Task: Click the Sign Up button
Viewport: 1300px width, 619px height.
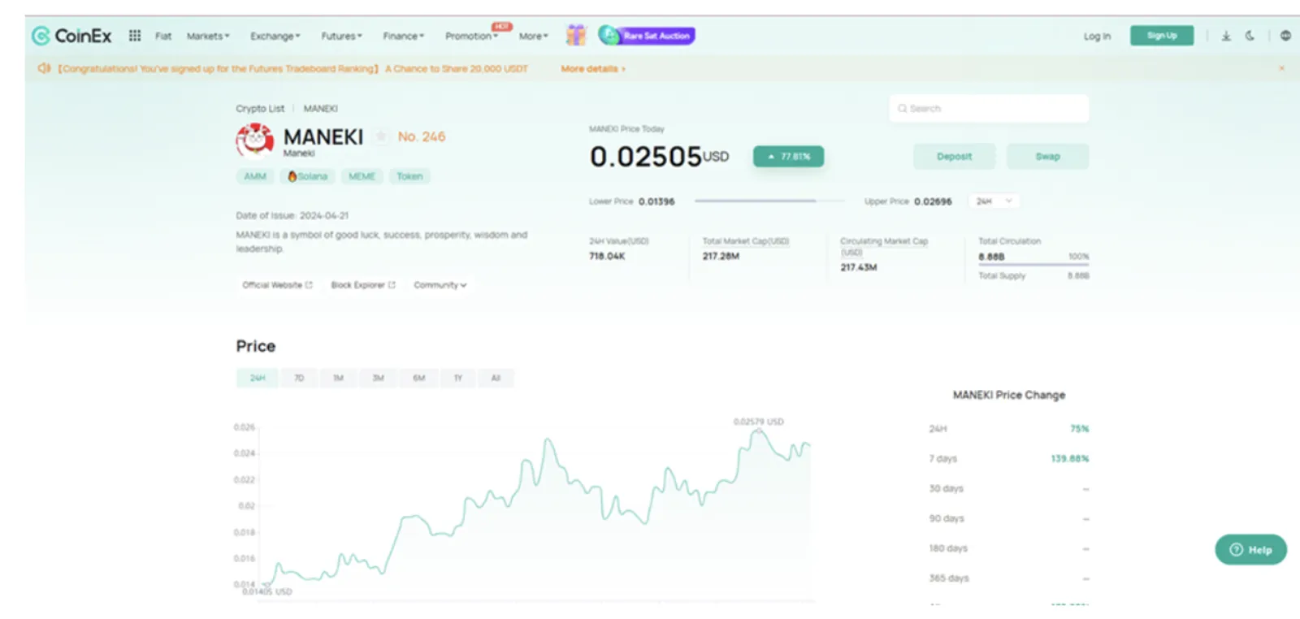Action: tap(1162, 36)
